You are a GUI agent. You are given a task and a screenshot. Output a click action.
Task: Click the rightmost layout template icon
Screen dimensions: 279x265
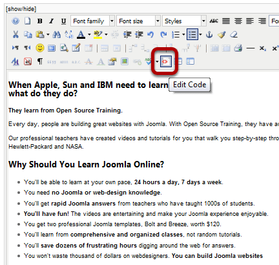coord(190,61)
